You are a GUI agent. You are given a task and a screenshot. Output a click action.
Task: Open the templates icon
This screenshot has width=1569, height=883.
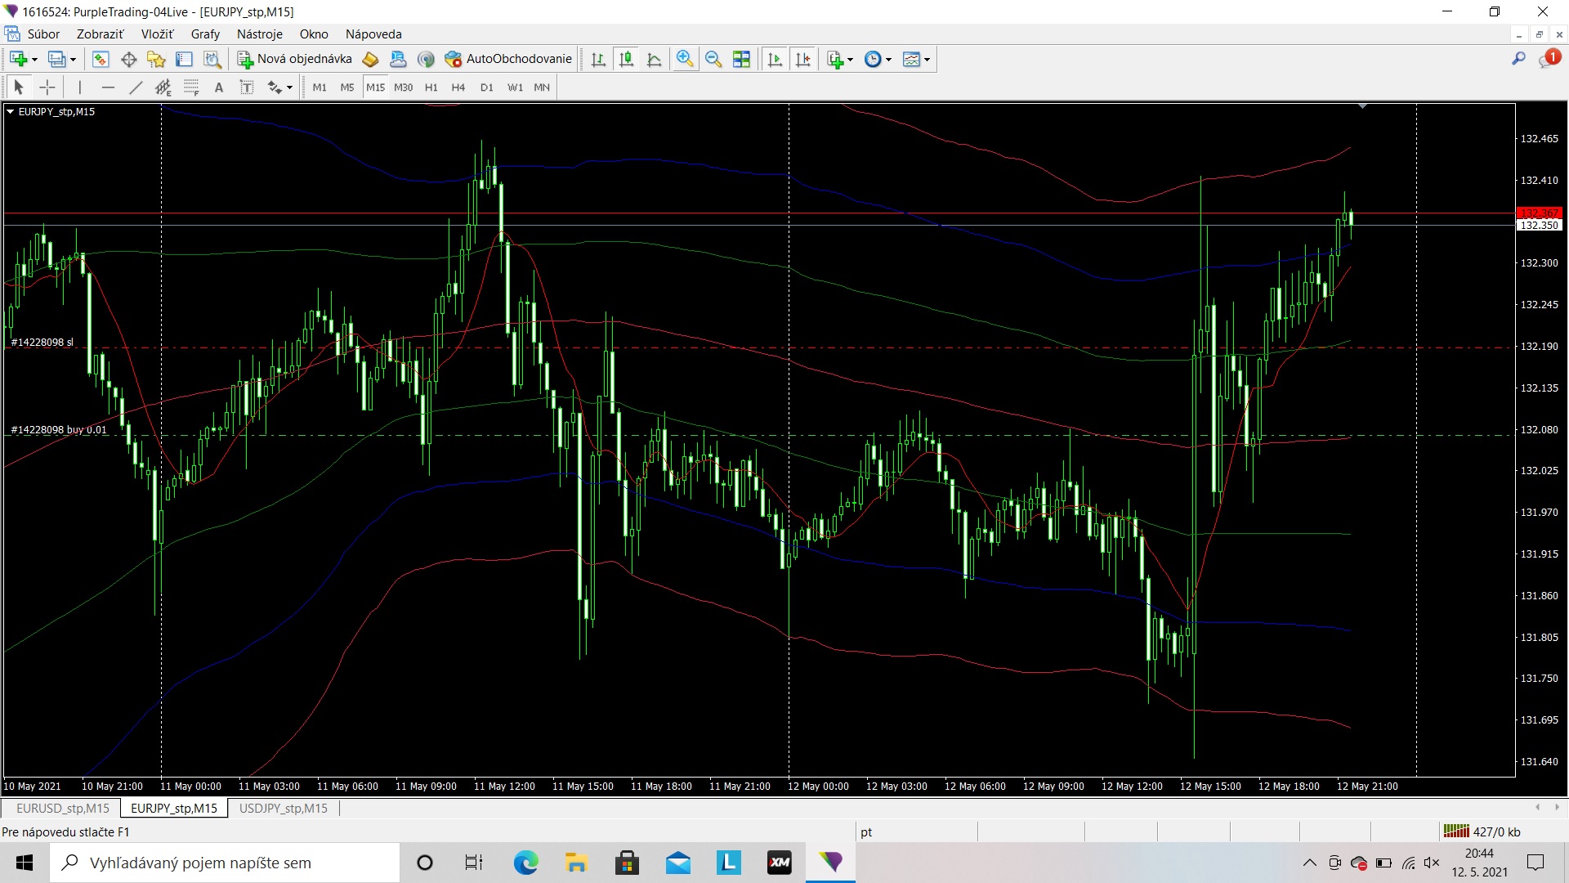[x=911, y=59]
